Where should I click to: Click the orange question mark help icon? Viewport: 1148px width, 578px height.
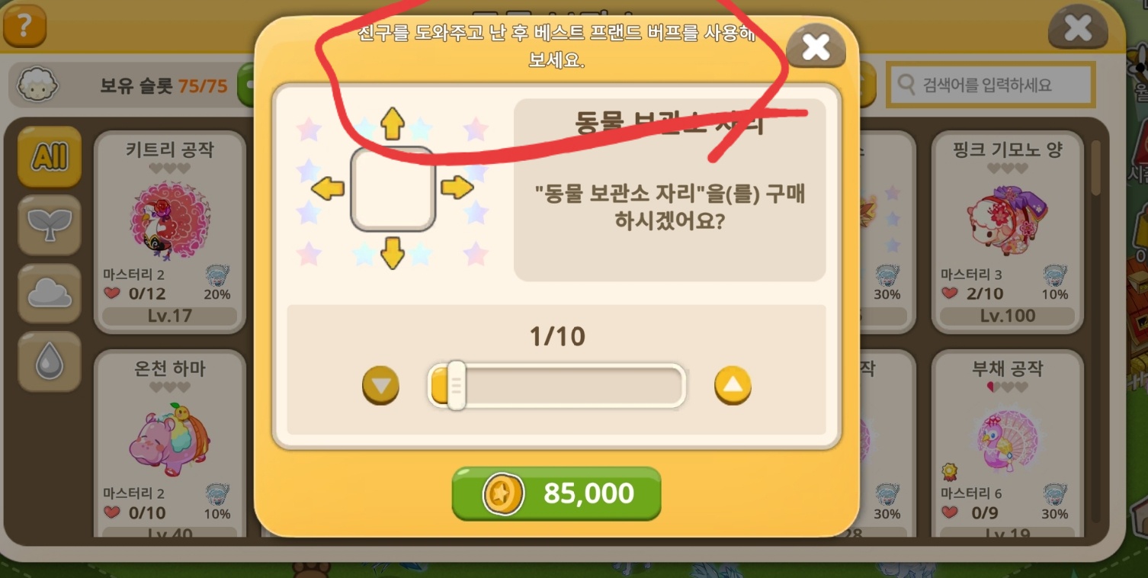(x=24, y=25)
